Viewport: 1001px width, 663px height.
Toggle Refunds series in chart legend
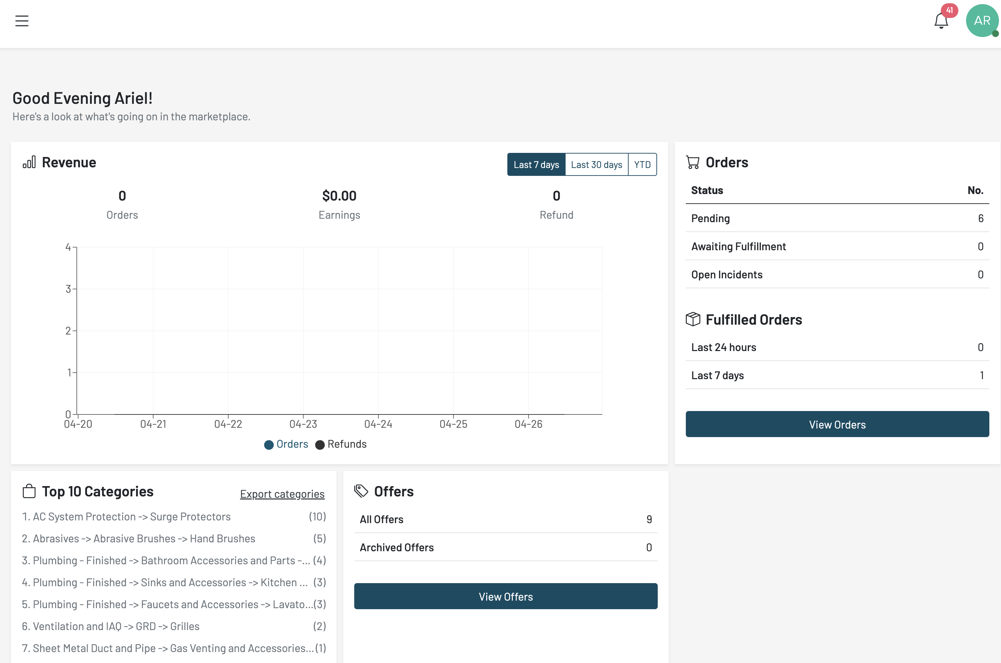[x=341, y=444]
